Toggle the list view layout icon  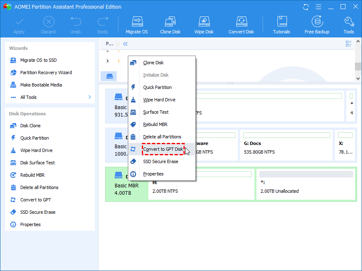click(348, 44)
